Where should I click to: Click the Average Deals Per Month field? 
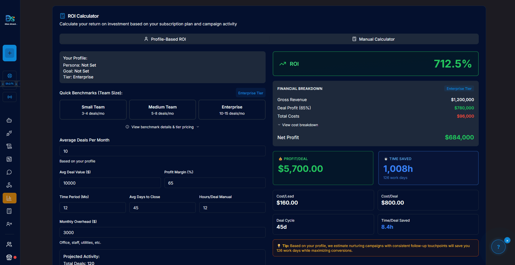pyautogui.click(x=162, y=151)
